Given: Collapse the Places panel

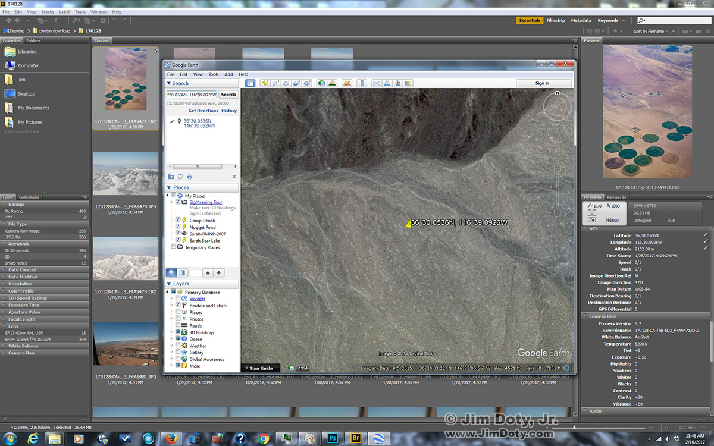Looking at the screenshot, I should click(169, 188).
